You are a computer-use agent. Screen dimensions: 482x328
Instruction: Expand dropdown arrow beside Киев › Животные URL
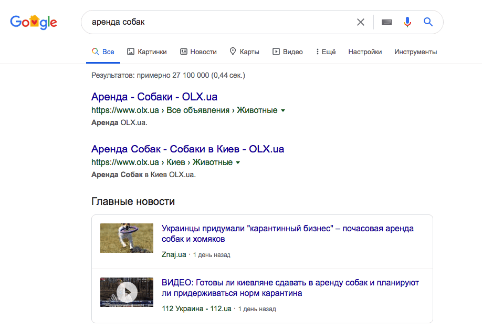pyautogui.click(x=238, y=162)
